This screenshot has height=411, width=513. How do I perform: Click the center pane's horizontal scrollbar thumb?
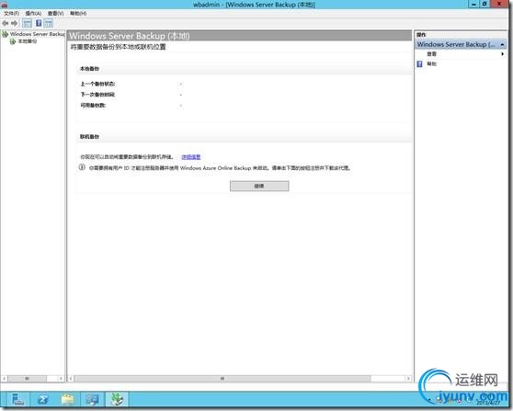pyautogui.click(x=222, y=379)
